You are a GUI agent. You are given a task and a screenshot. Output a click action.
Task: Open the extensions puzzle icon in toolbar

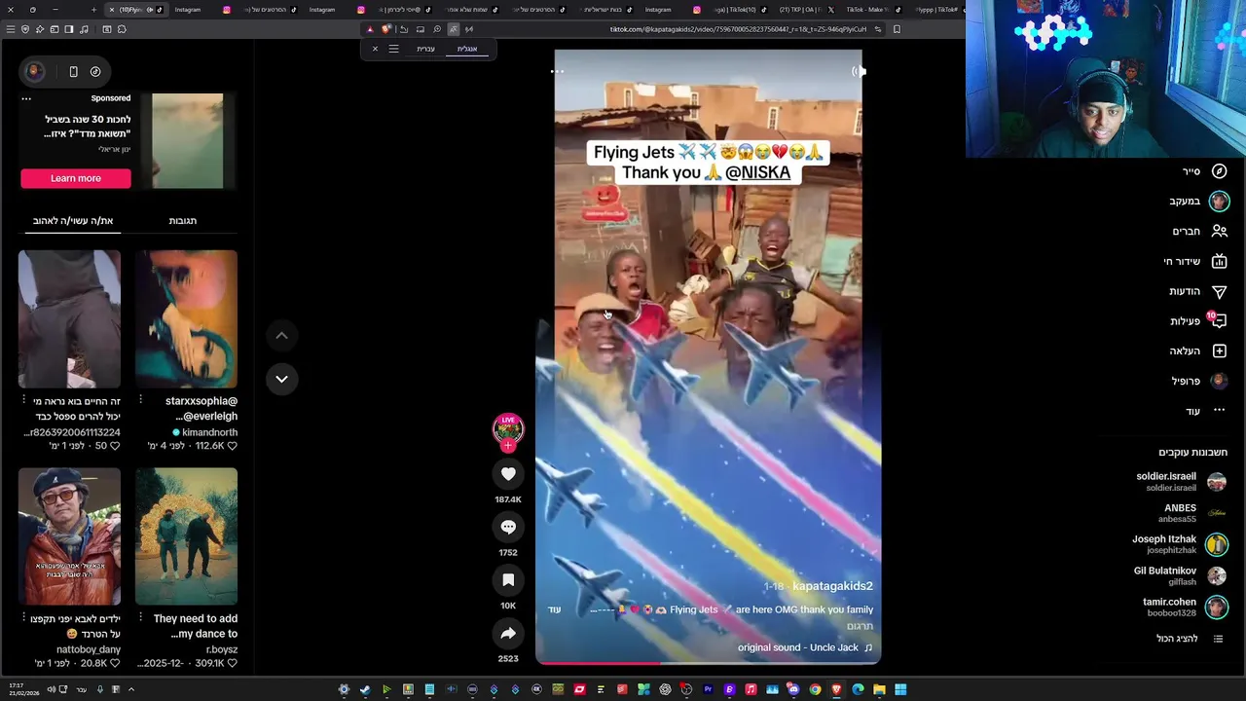click(122, 29)
